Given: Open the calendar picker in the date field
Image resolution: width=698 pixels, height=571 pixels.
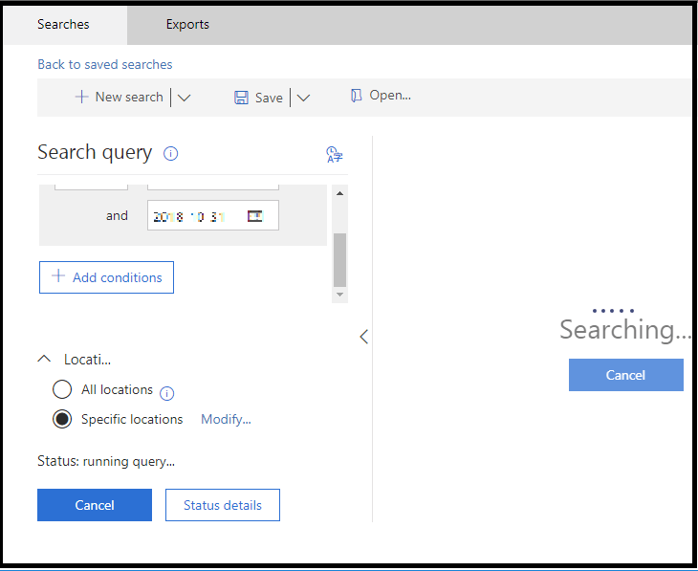Looking at the screenshot, I should [255, 216].
